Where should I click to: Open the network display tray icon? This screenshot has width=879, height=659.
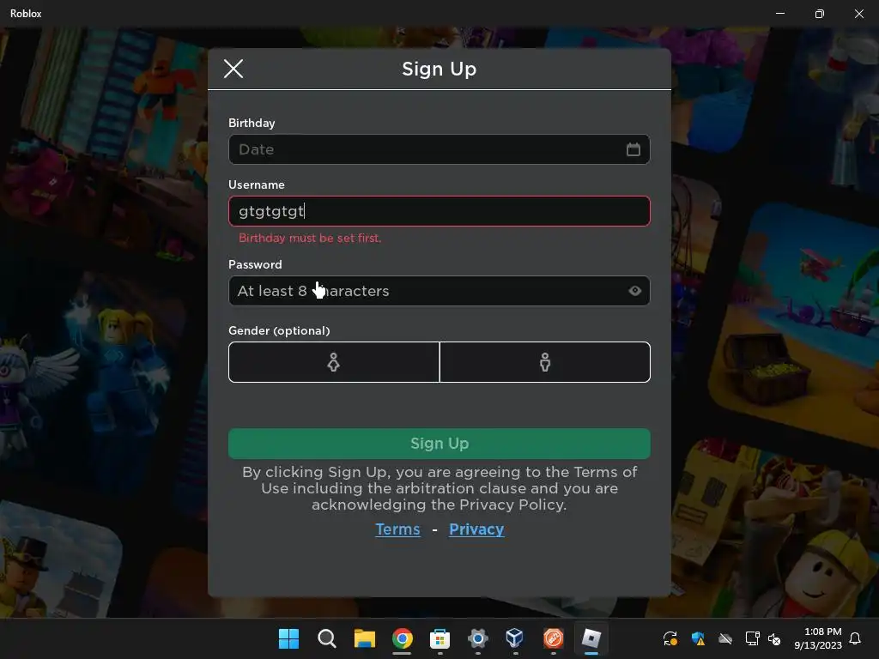[x=752, y=638]
